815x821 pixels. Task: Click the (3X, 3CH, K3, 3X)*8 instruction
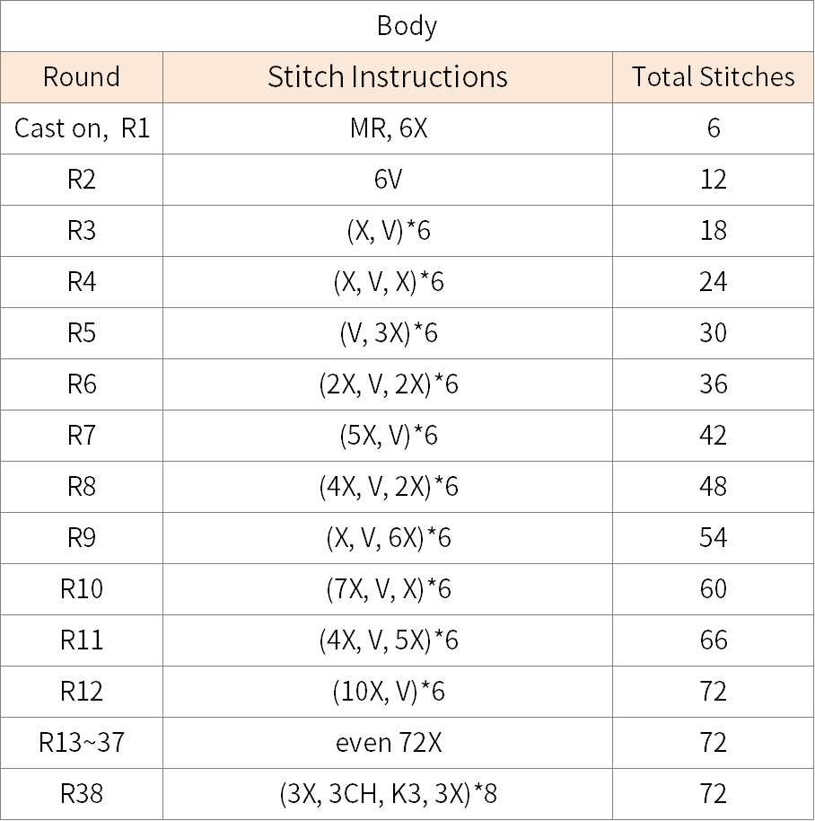(388, 794)
